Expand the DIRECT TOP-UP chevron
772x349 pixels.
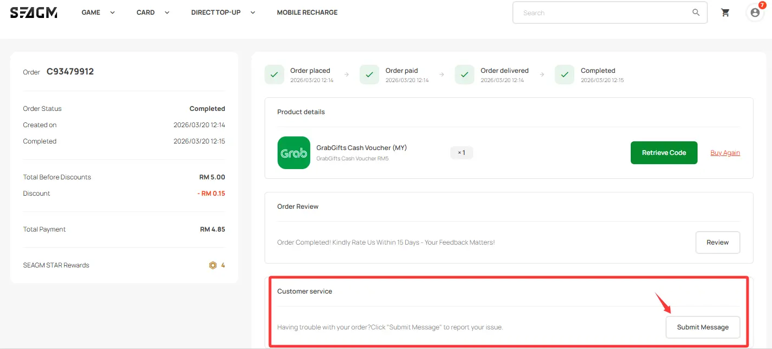click(x=253, y=13)
